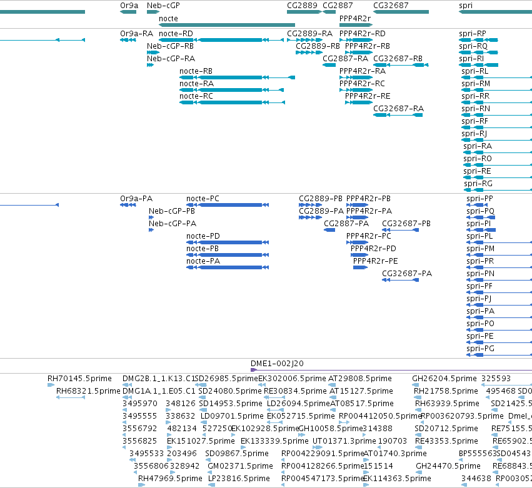This screenshot has width=532, height=488.
Task: Click the Or9a gene label
Action: click(129, 6)
